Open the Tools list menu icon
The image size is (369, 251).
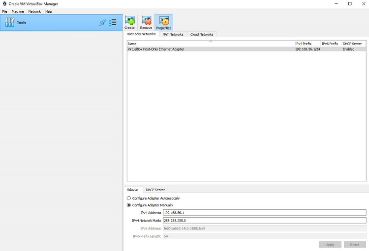pyautogui.click(x=113, y=22)
